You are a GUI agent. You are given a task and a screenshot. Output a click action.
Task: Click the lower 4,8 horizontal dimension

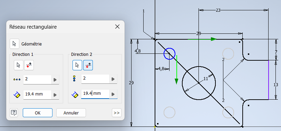tap(161, 69)
